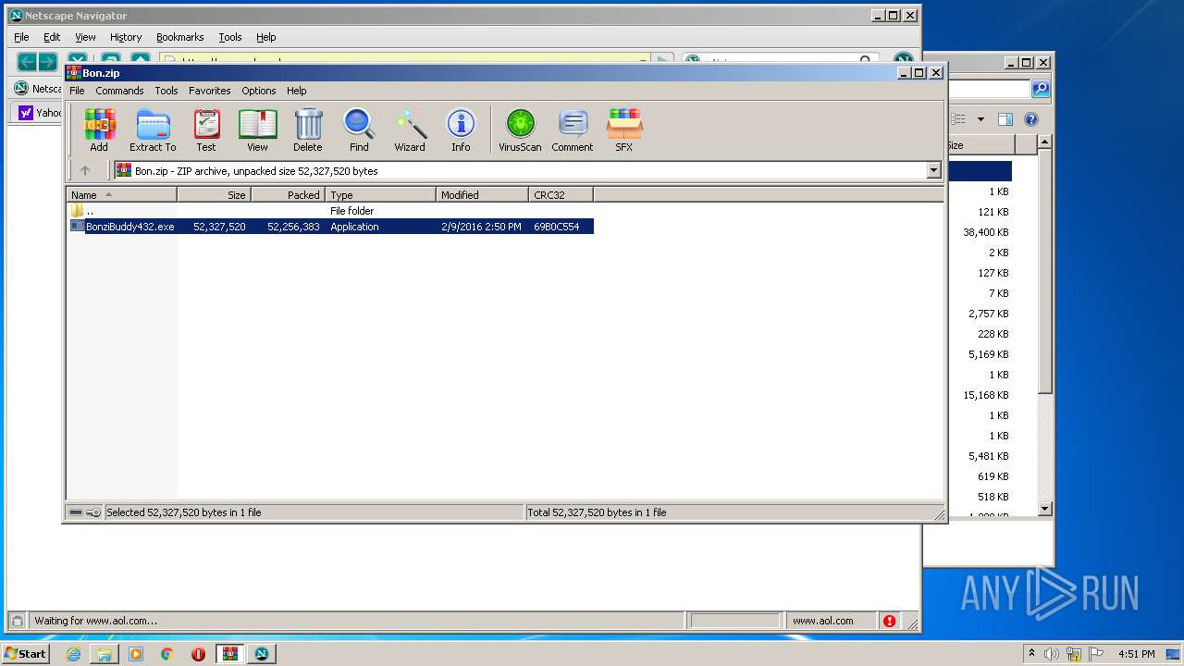Open the Netscape Bookmarks menu
Image resolution: width=1184 pixels, height=666 pixels.
(179, 37)
